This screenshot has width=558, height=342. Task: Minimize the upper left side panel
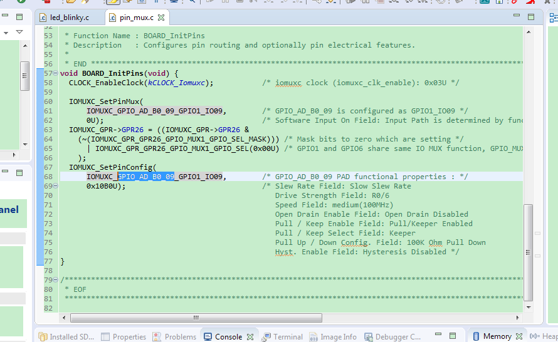5,16
